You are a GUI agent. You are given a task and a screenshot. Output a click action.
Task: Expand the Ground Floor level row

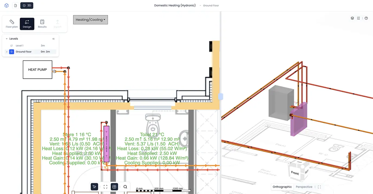[x=7, y=52]
